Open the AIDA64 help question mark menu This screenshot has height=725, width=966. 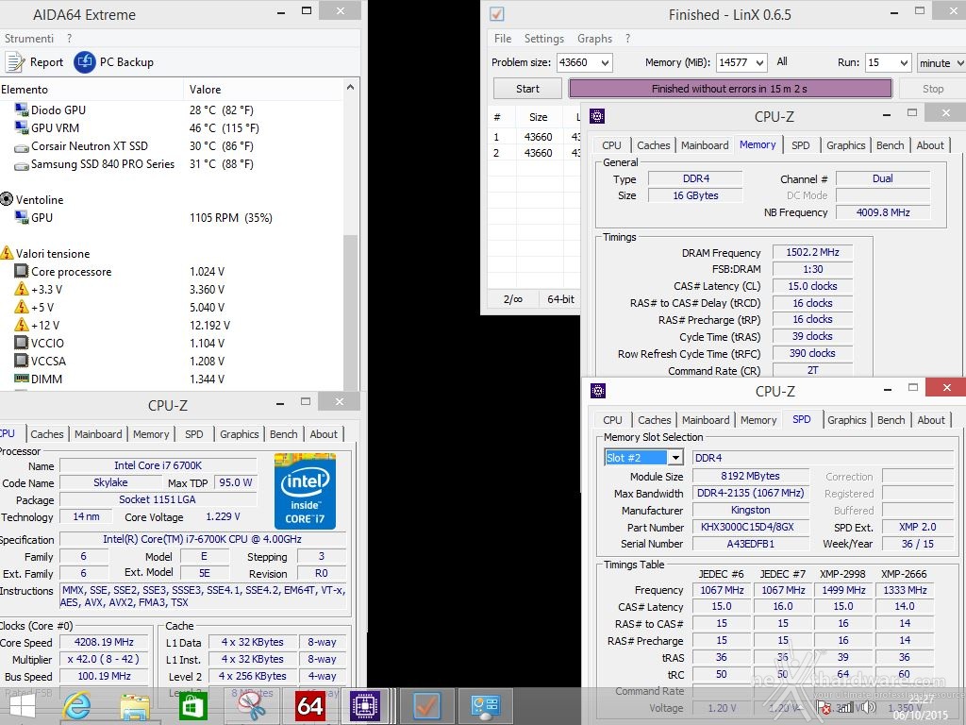(69, 38)
